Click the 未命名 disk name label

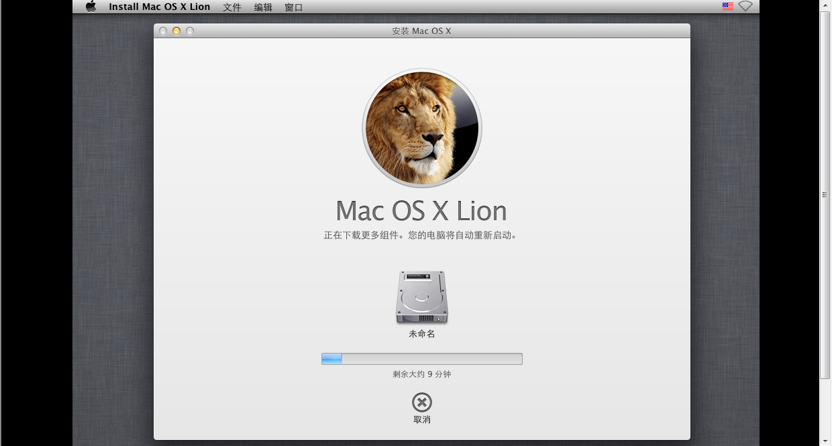click(x=422, y=333)
